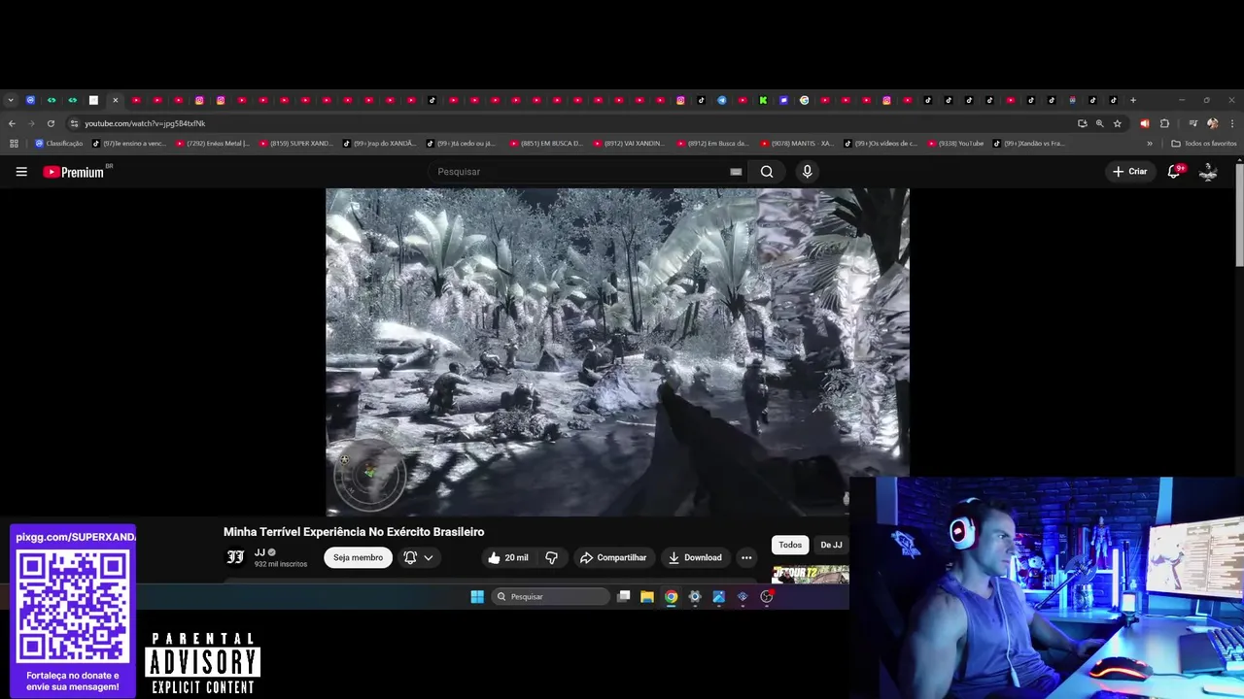Open the recommended video thumbnail under Todos
This screenshot has width=1244, height=699.
[811, 574]
